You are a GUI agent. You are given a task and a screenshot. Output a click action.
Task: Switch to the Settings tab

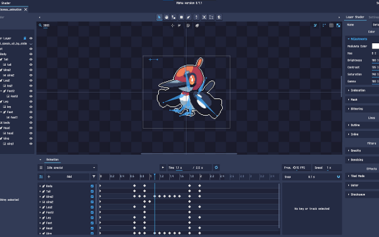pos(374,17)
